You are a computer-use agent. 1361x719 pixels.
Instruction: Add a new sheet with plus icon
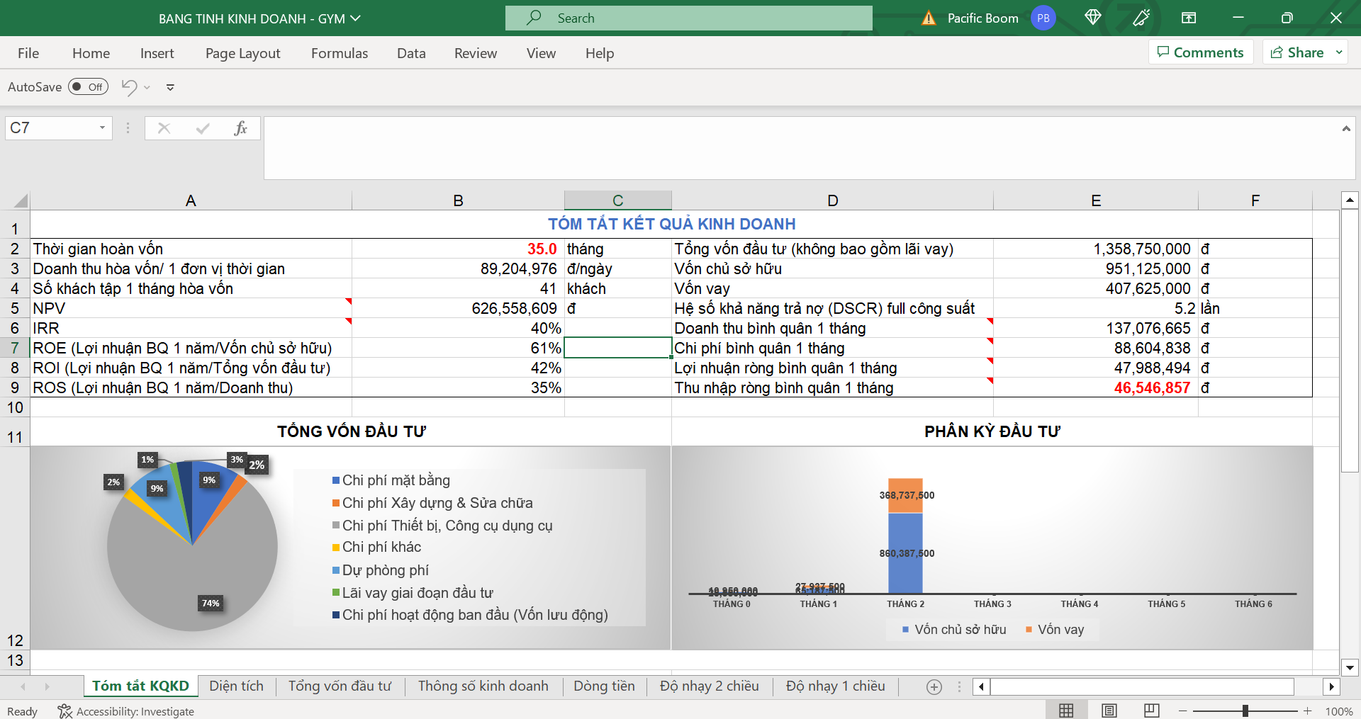pos(934,686)
